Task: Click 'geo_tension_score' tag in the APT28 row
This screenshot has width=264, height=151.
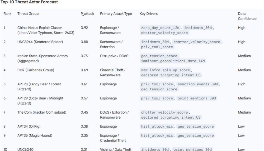Action: point(159,89)
